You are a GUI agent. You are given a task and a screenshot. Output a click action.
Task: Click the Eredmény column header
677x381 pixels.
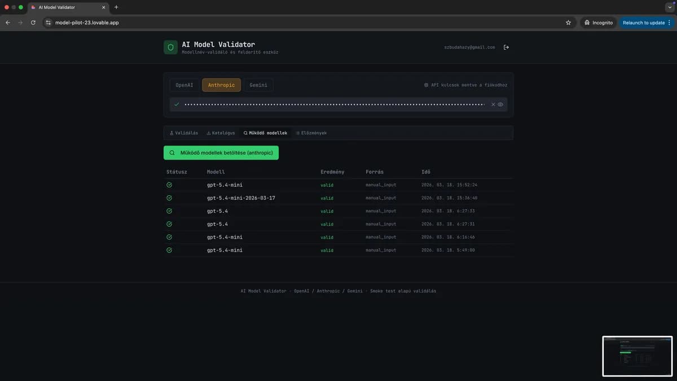click(x=332, y=172)
